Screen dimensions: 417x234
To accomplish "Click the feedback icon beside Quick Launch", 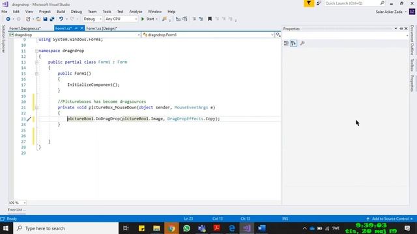I will click(x=319, y=3).
